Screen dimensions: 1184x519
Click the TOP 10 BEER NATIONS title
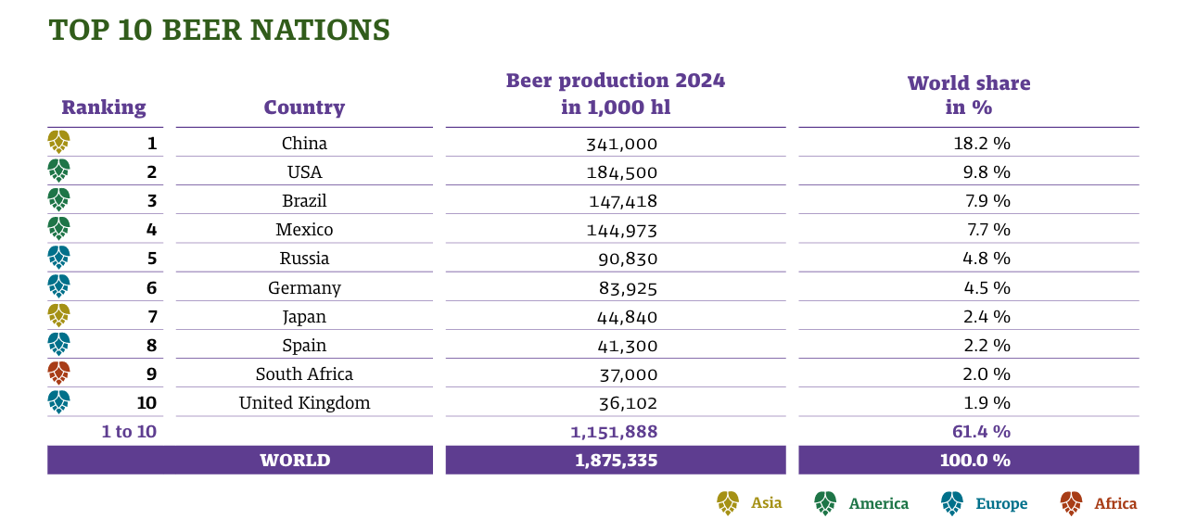tap(220, 30)
